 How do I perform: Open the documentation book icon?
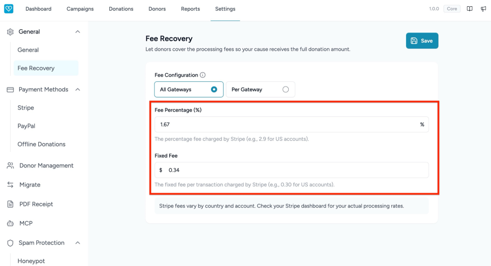pos(469,9)
